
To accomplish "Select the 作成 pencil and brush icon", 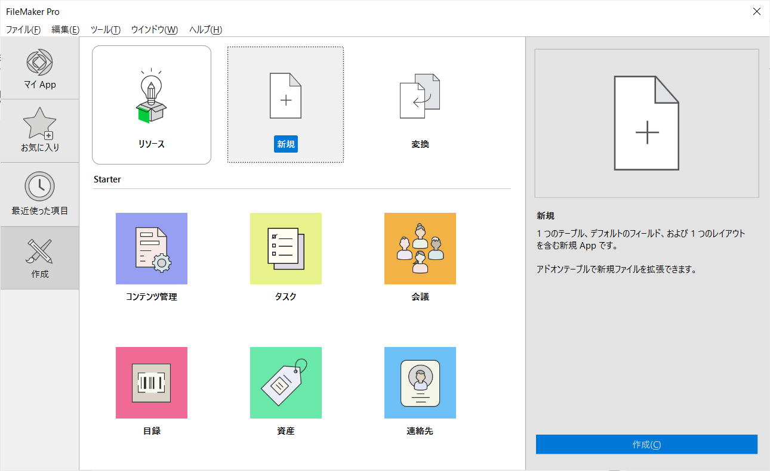I will (39, 251).
